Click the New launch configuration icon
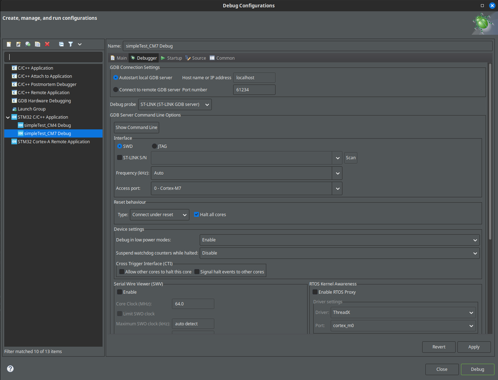Image resolution: width=498 pixels, height=380 pixels. coord(9,44)
